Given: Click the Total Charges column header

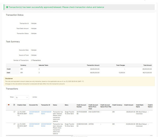Looking at the screenshot, I should pos(120,65).
